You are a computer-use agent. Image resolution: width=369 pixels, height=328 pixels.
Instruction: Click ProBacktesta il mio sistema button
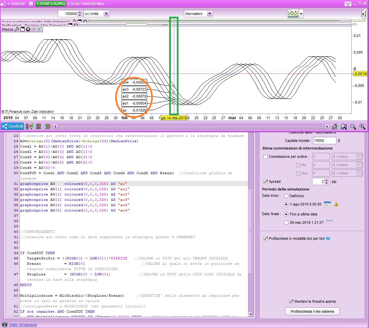(x=312, y=311)
